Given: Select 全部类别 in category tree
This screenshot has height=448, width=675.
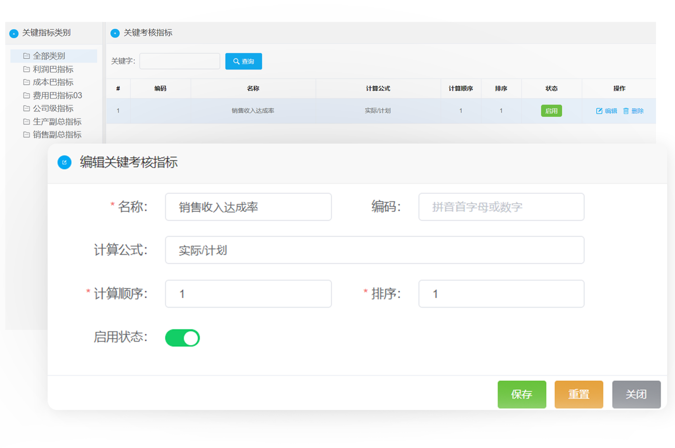Looking at the screenshot, I should (49, 56).
